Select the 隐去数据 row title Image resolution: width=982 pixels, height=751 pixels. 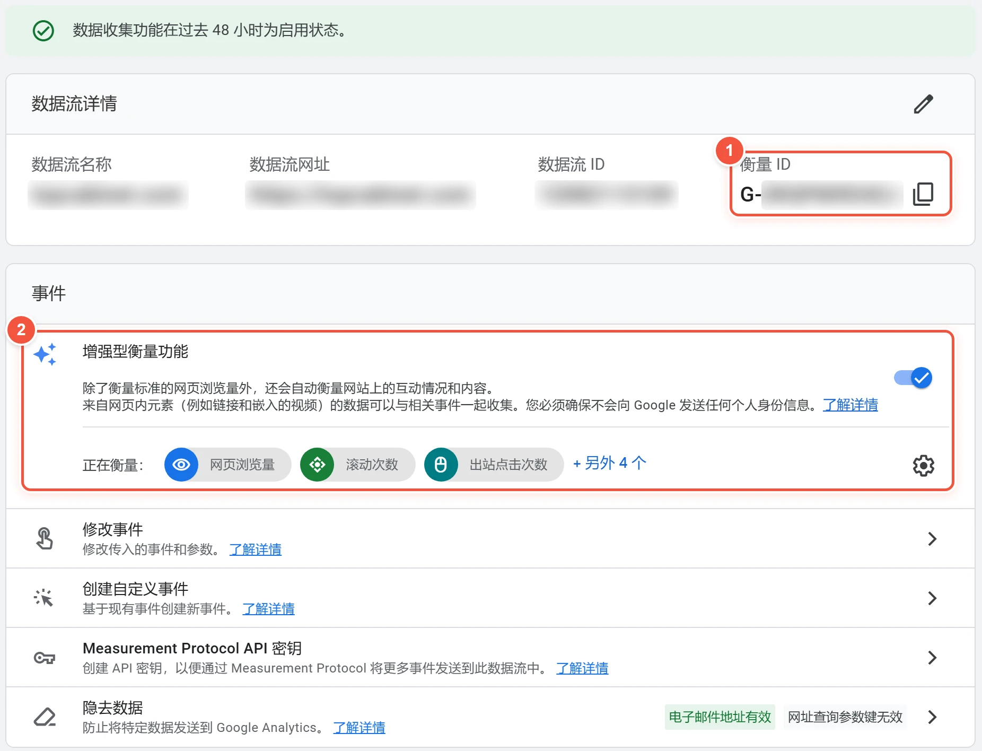113,708
